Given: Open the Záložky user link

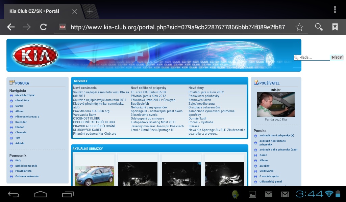Looking at the screenshot, I should (264, 166).
